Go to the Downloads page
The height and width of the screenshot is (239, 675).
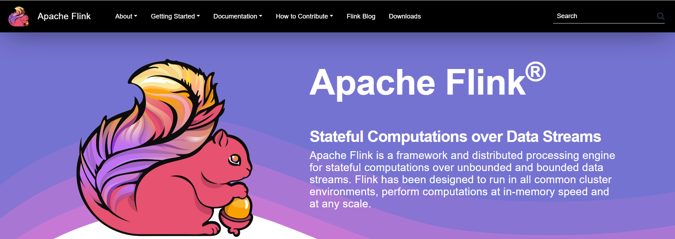(x=405, y=16)
